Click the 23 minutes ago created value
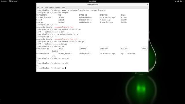The width and height of the screenshot is (185, 104). click(x=107, y=17)
